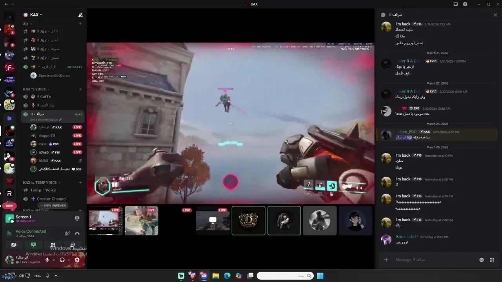Jump to NEW UNREADS in channel list

click(53, 206)
